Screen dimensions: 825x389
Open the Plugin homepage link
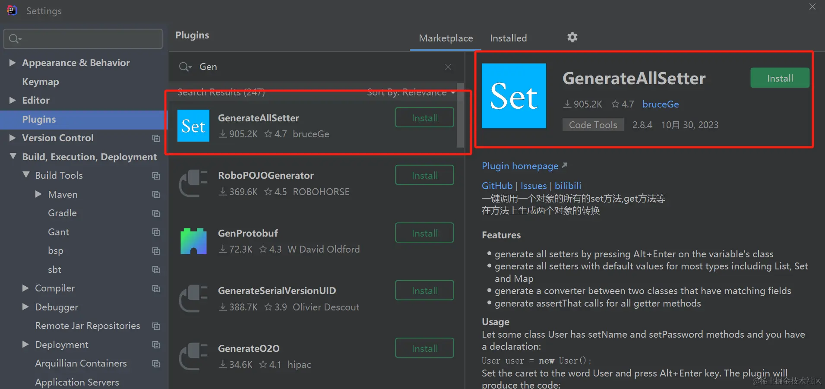point(520,166)
